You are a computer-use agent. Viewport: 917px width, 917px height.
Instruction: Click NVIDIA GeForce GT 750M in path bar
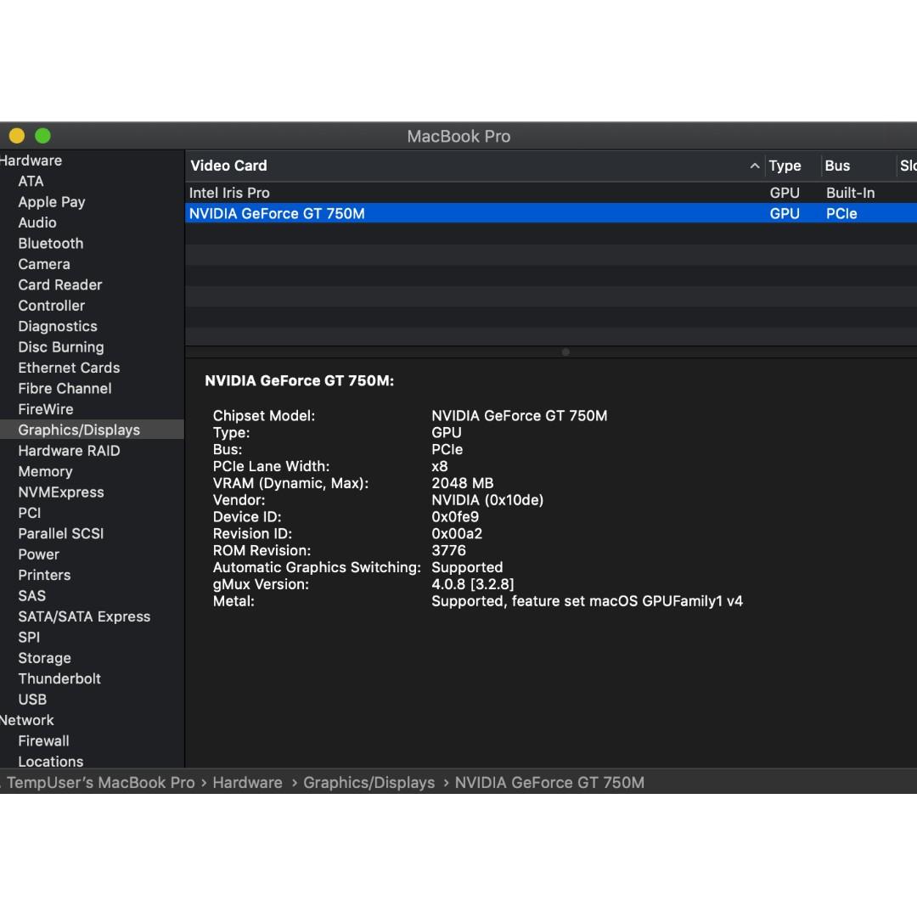point(549,783)
